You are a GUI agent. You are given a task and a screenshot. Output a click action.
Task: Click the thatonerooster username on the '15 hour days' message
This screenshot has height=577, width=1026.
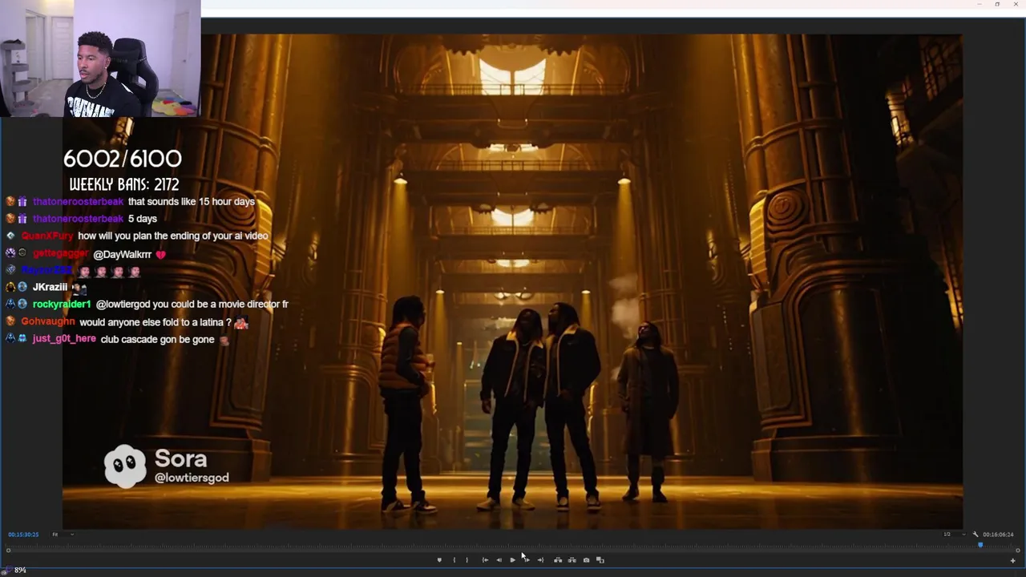[x=78, y=202]
